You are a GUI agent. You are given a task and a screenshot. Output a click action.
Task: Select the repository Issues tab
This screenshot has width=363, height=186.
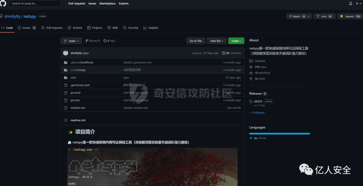27,28
